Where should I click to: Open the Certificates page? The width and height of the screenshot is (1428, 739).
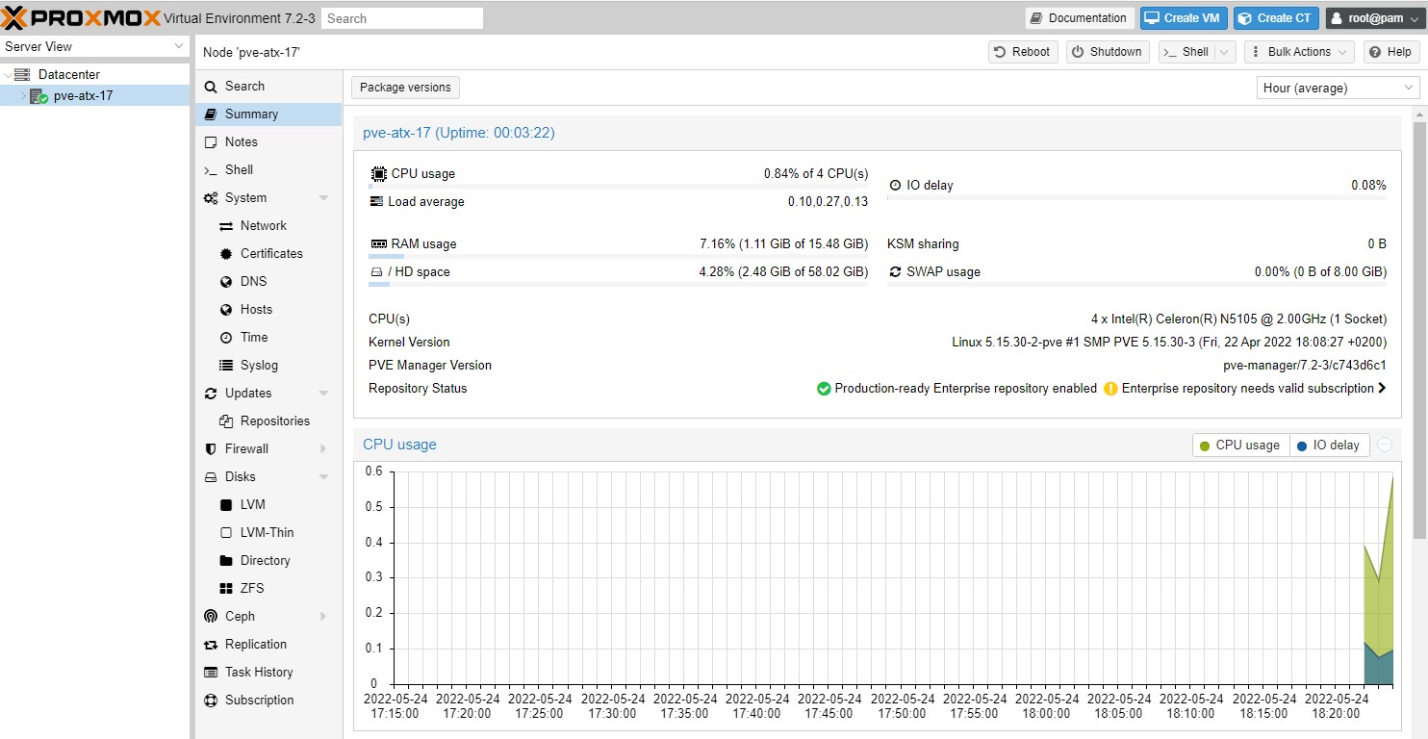click(x=268, y=253)
